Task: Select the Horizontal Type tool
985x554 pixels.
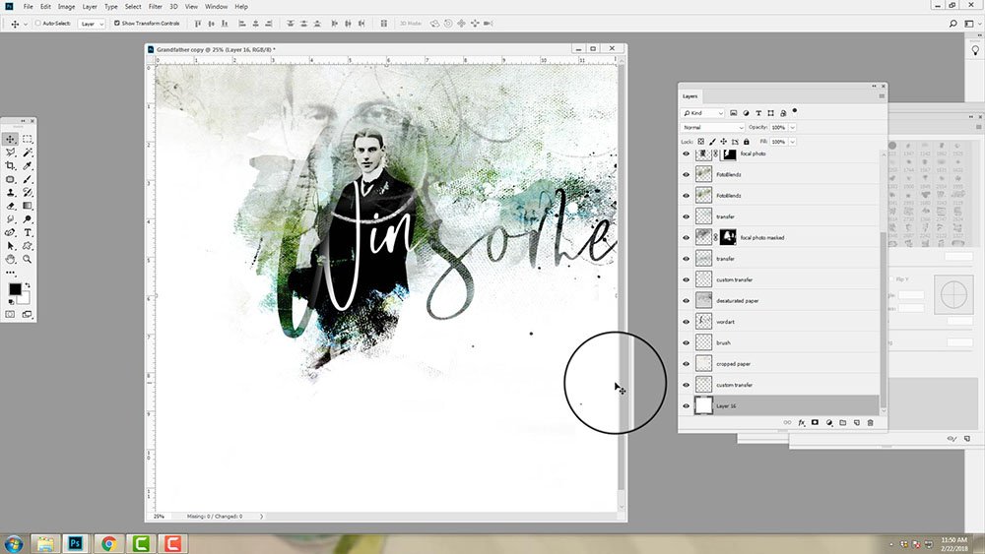Action: coord(28,233)
